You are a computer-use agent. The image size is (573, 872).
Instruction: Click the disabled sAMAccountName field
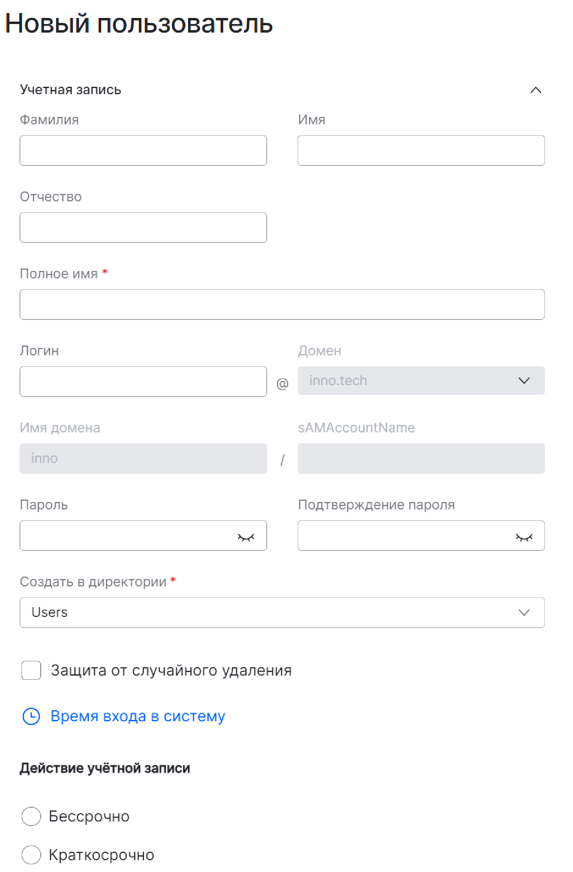click(421, 458)
